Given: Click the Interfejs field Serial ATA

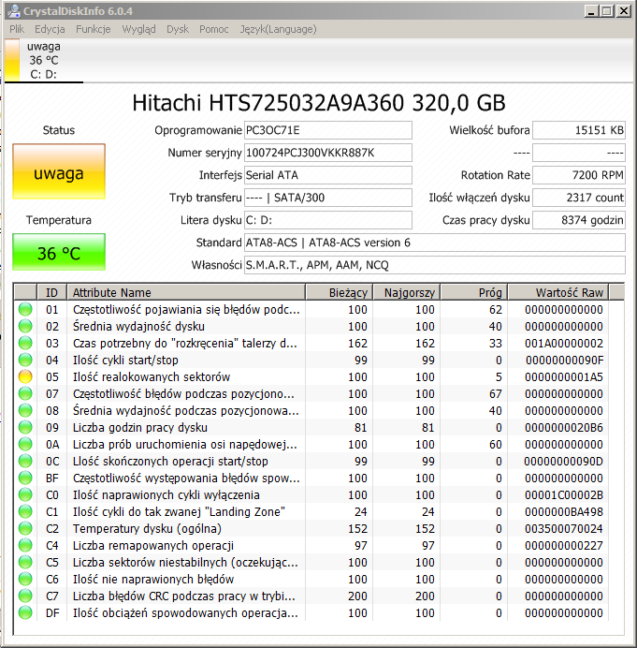Looking at the screenshot, I should 328,175.
